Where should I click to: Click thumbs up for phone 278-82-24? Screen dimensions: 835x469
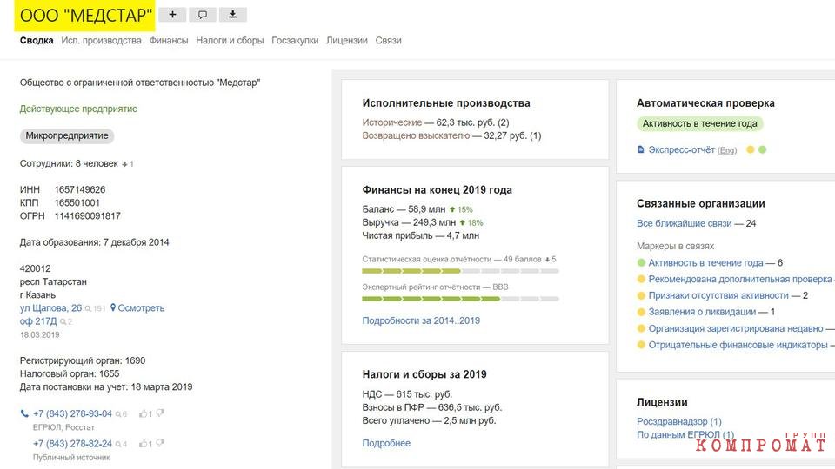coord(144,444)
